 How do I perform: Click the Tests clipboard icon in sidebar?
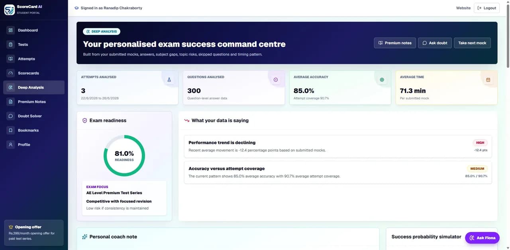(11, 45)
